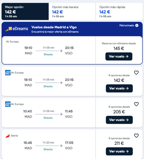Image resolution: width=144 pixels, height=159 pixels.
Task: Open Ver vuelo for the Iberia 211 € flight
Action: point(119,151)
